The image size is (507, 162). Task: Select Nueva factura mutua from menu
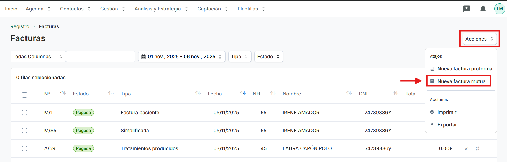461,81
